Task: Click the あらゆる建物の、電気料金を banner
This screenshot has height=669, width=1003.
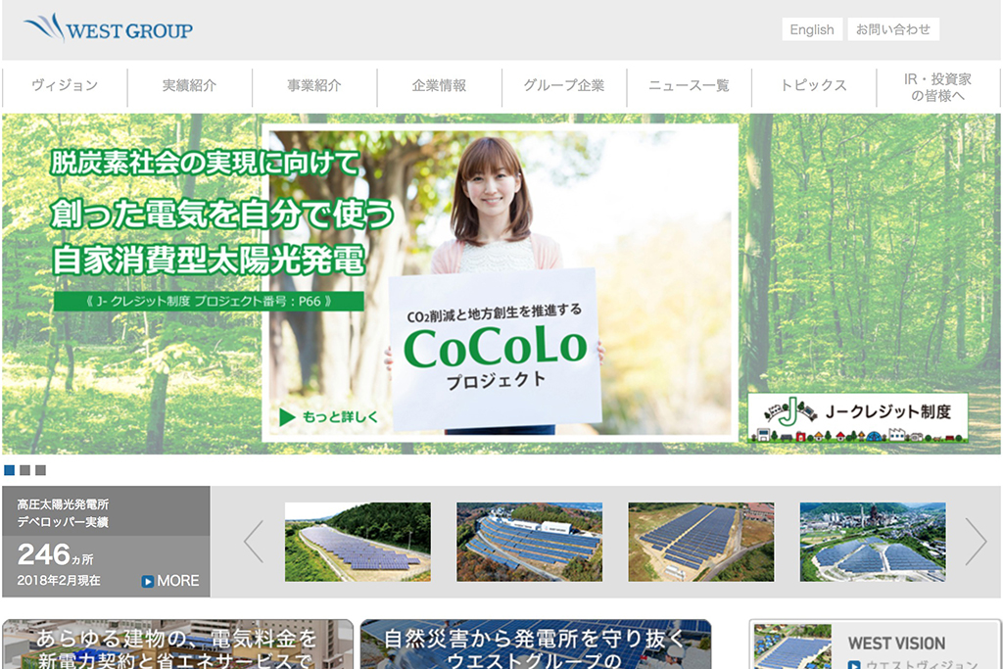Action: [178, 645]
